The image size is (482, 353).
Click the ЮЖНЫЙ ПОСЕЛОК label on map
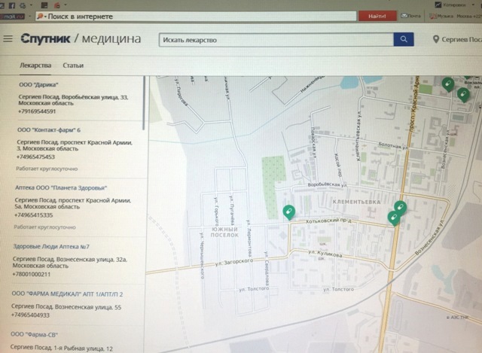[x=224, y=232]
